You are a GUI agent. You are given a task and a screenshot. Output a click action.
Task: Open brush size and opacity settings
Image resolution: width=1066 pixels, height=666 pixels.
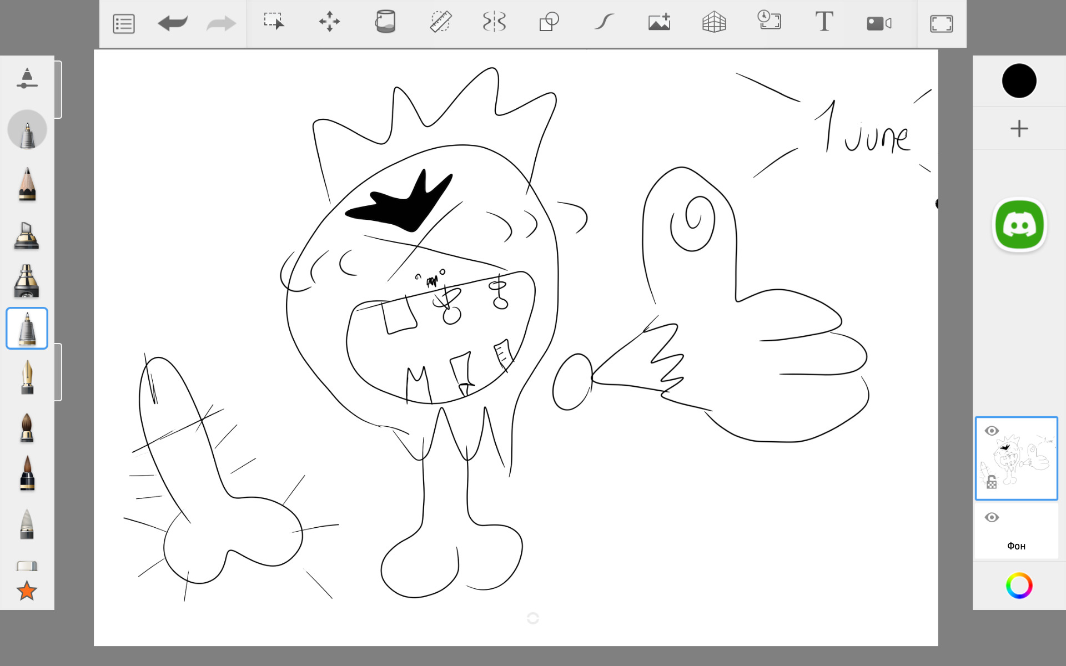pos(27,78)
